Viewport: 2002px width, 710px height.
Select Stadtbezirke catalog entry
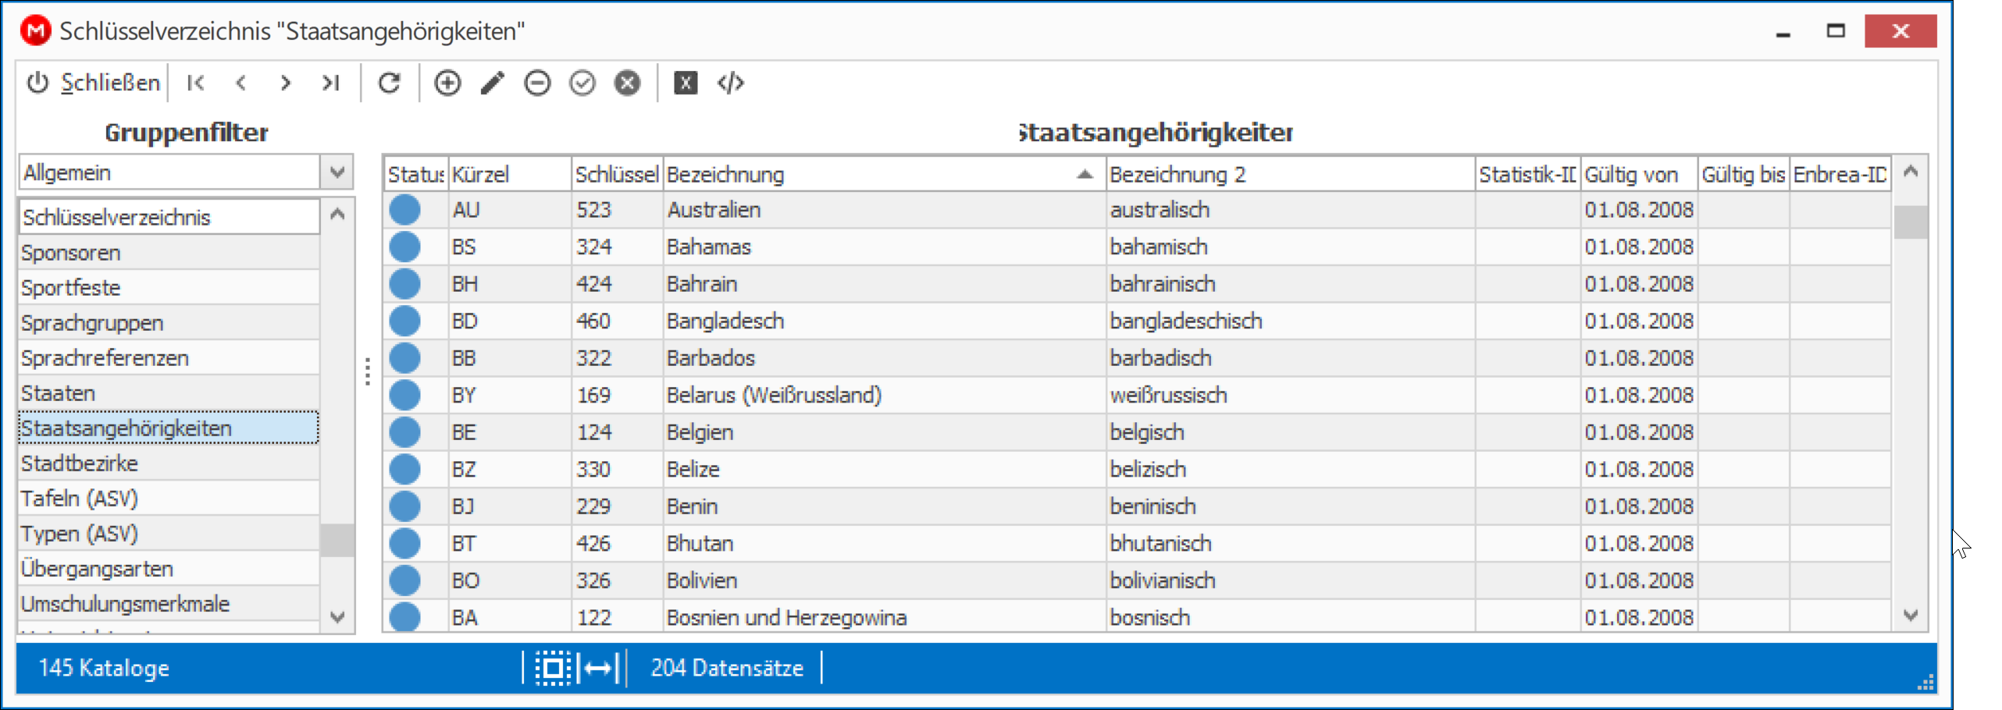click(169, 463)
